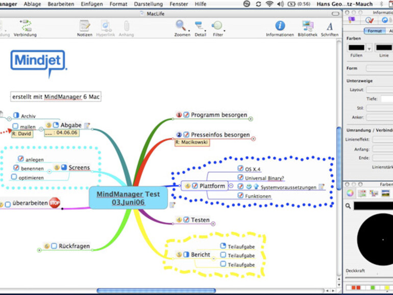Pick the green swatch in Farben panel
Viewport: 393px width, 295px height.
click(x=373, y=287)
